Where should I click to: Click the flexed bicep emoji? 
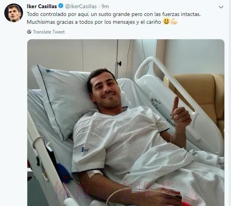[x=174, y=21]
